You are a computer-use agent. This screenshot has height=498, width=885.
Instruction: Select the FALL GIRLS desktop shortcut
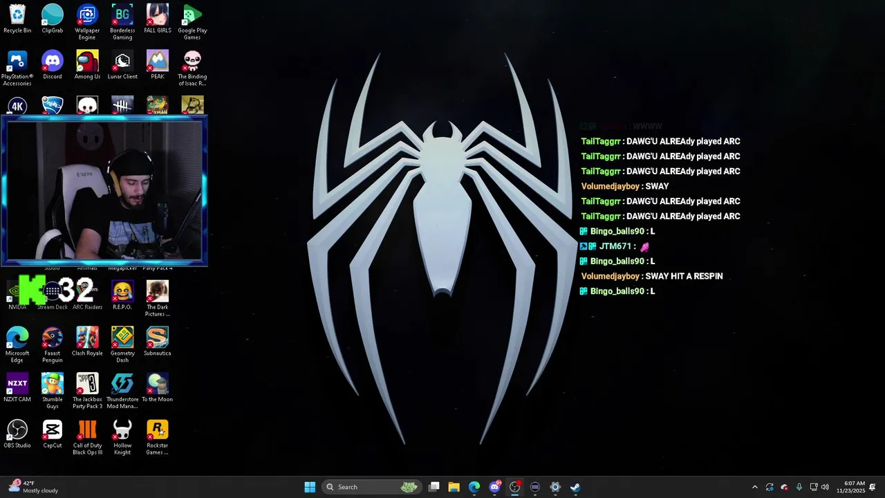point(158,19)
